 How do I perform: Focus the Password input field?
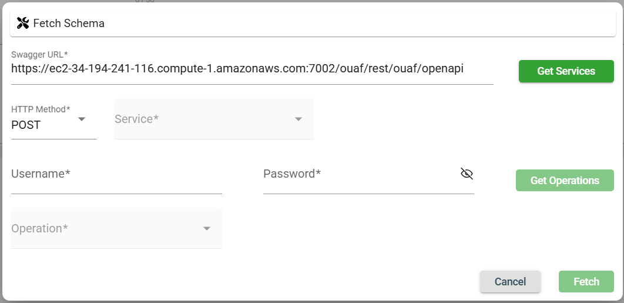(358, 174)
